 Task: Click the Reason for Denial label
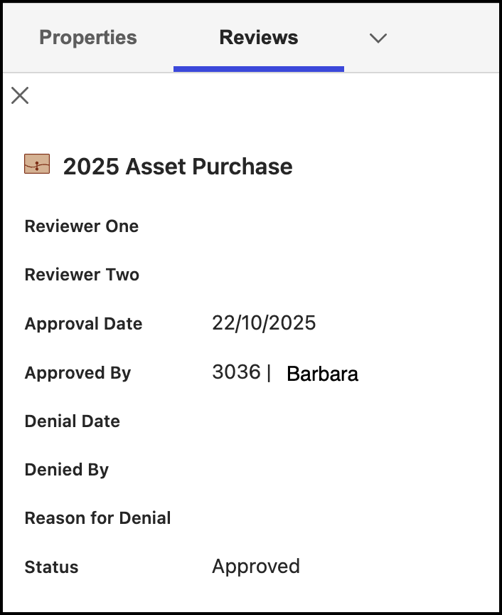[x=97, y=518]
